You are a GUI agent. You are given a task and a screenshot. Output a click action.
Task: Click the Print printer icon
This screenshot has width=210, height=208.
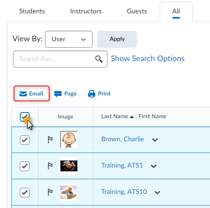[x=92, y=94]
